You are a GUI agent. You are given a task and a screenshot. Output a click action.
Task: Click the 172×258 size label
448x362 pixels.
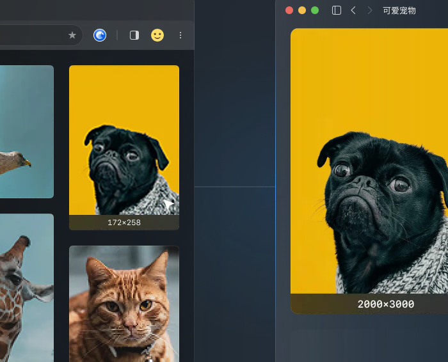tap(124, 223)
